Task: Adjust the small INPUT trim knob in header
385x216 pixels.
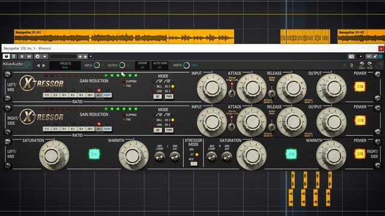Action: point(97,65)
